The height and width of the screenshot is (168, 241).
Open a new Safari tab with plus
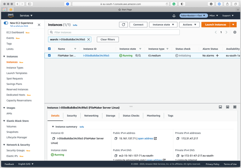coord(238,9)
